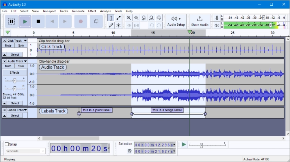
Task: Open the Analyze menu
Action: (105, 11)
